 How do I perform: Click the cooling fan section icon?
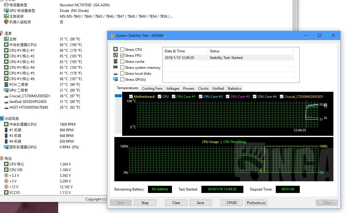pyautogui.click(x=2, y=119)
